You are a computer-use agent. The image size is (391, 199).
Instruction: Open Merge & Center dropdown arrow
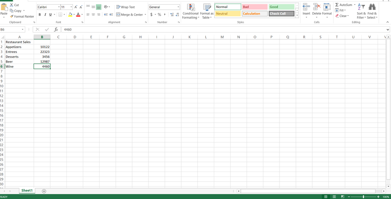click(145, 15)
